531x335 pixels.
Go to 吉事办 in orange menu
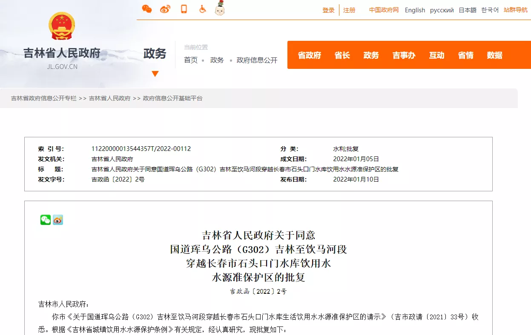404,55
